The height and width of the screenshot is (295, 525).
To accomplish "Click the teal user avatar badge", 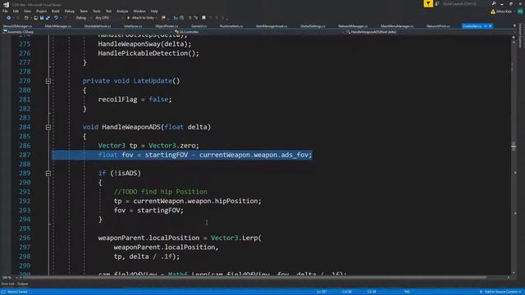I will click(520, 11).
